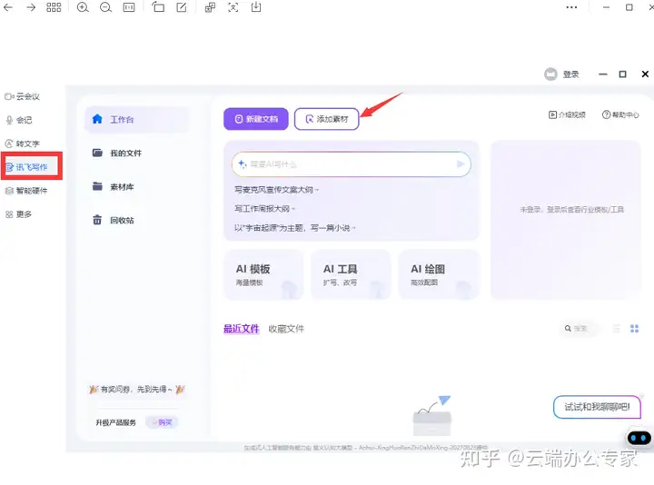Click the copy/duplicate image icon
The image size is (654, 485).
point(210,7)
